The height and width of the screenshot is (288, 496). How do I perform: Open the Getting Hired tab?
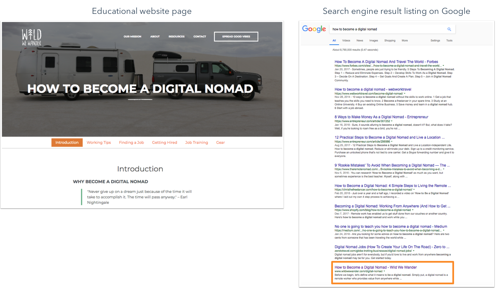(x=164, y=143)
